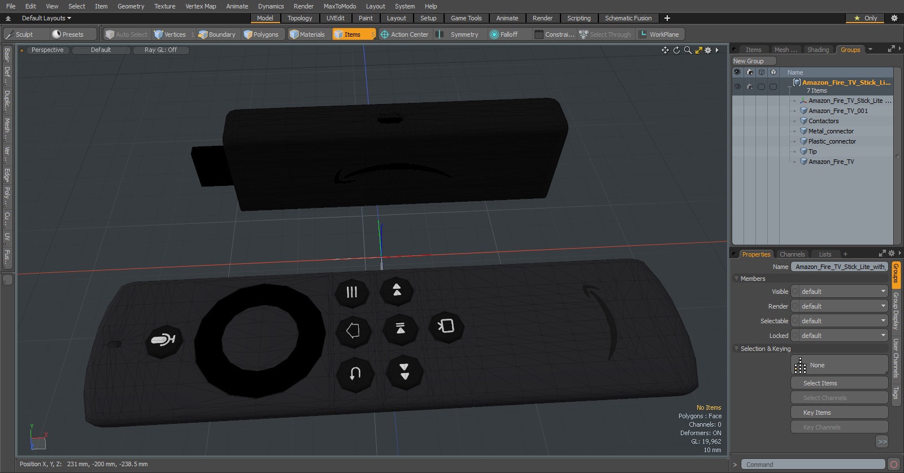Open the Perspective view type dropdown
Viewport: 904px width, 473px height.
coord(47,50)
